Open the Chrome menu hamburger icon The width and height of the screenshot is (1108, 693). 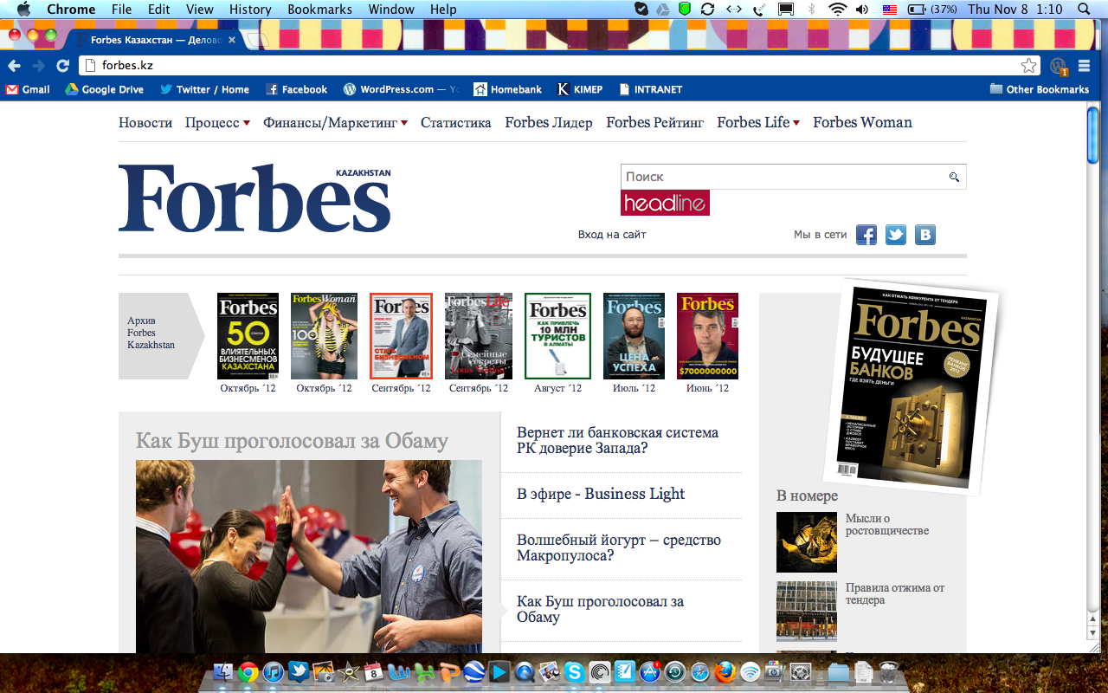1085,66
